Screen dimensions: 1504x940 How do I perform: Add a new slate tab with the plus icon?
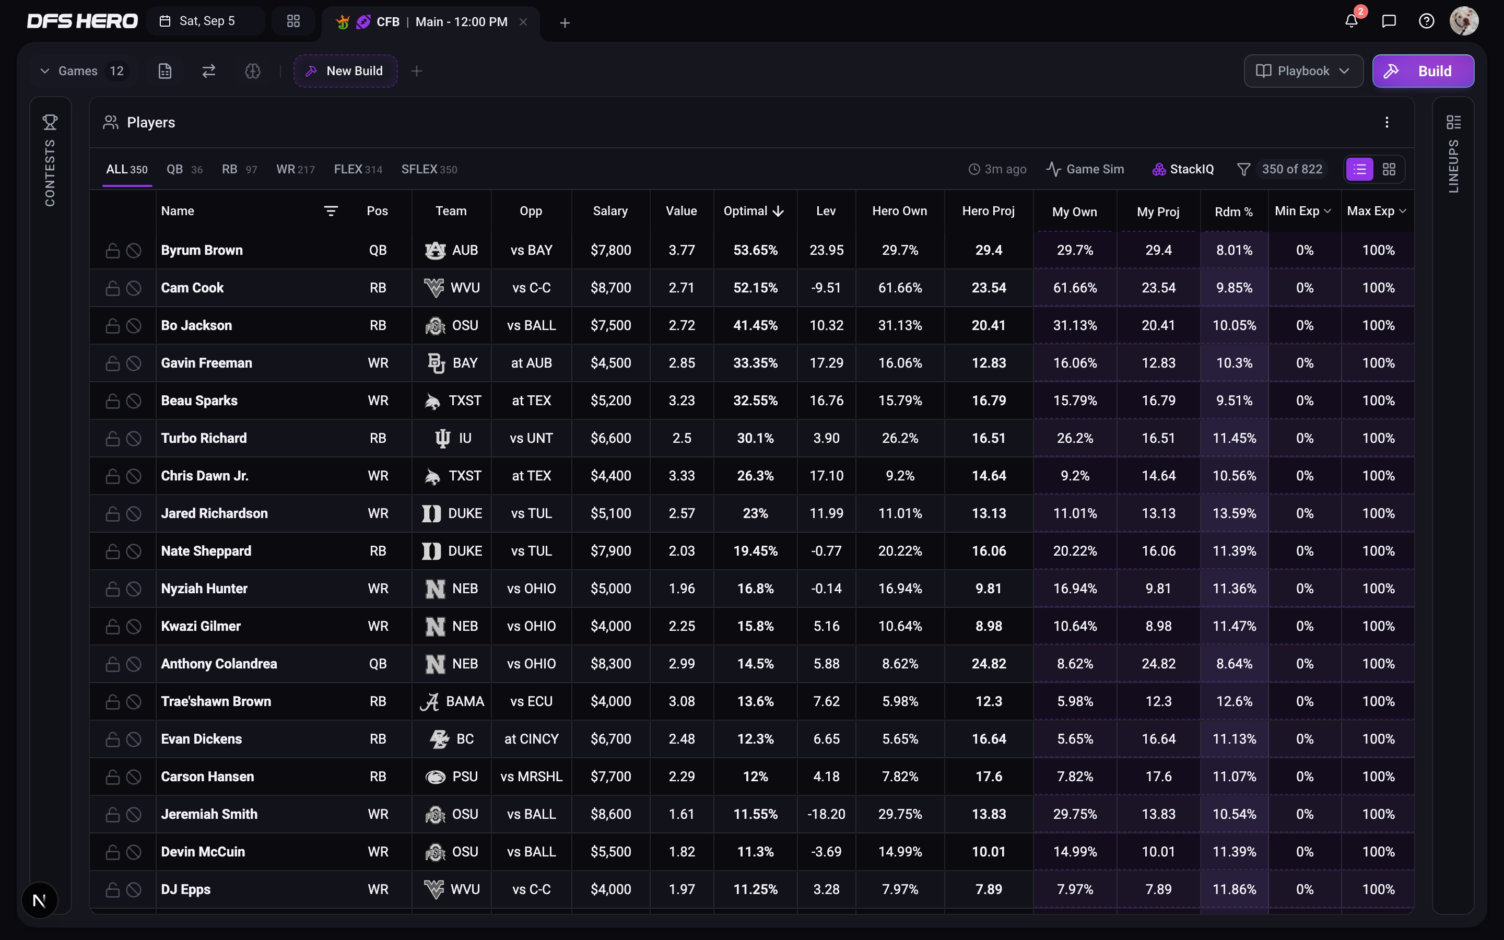coord(565,22)
